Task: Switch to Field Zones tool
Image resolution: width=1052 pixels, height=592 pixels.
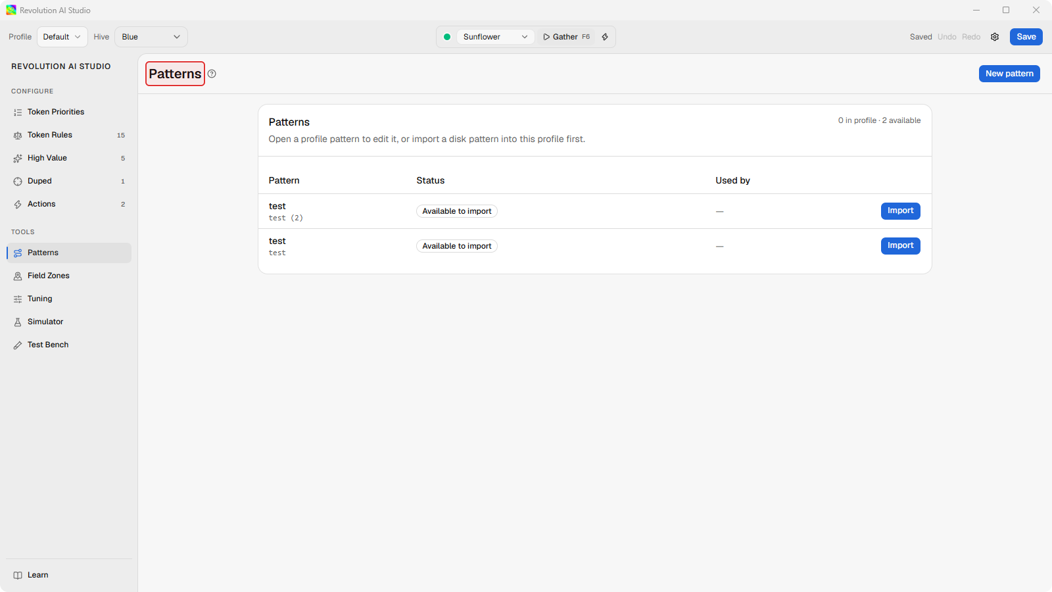Action: (x=69, y=276)
